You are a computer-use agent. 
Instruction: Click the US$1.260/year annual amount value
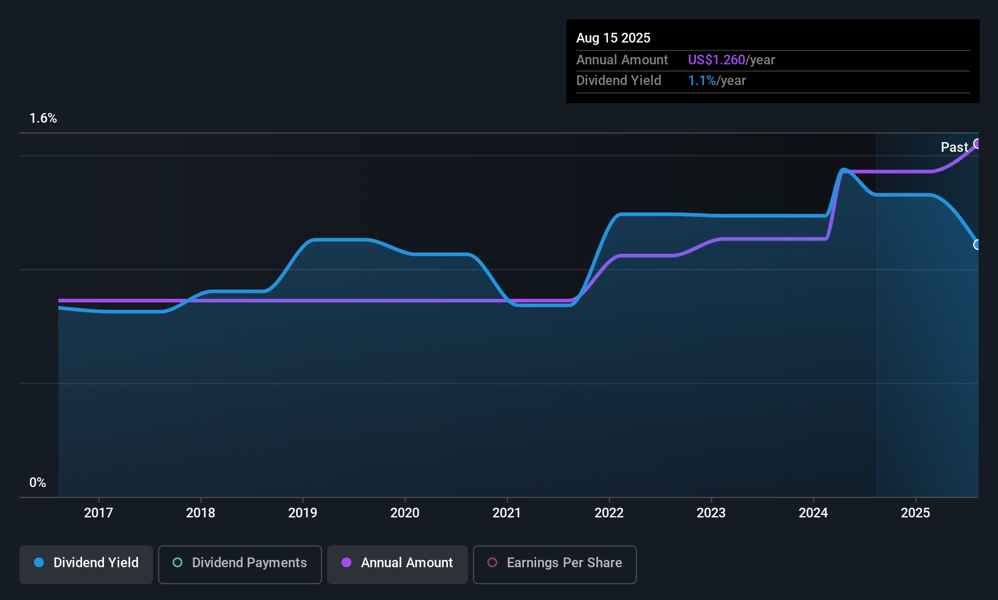click(x=731, y=60)
